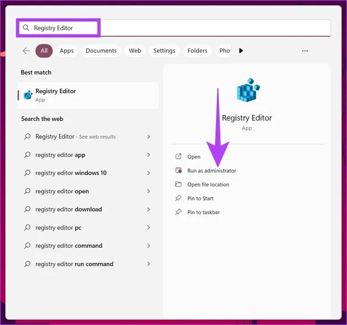This screenshot has height=325, width=347.
Task: Select 'registry editor pc' web suggestion
Action: [x=88, y=228]
